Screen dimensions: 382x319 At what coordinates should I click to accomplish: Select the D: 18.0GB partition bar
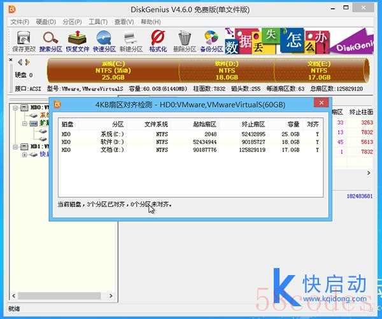(x=227, y=71)
